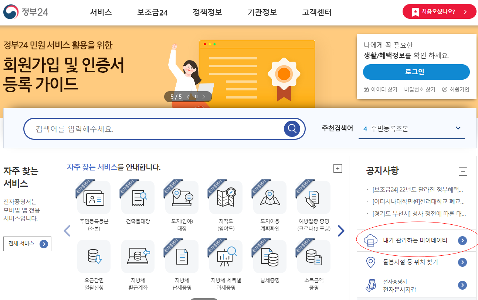Show next frequent services with right arrow

coord(341,231)
